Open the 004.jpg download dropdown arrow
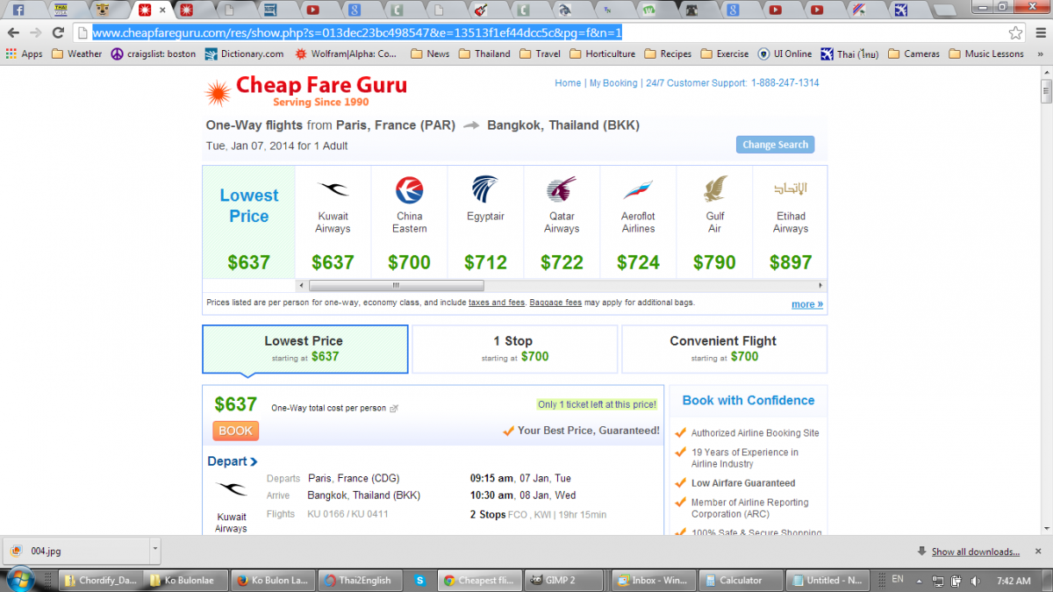Screen dimensions: 1053x592 (155, 551)
